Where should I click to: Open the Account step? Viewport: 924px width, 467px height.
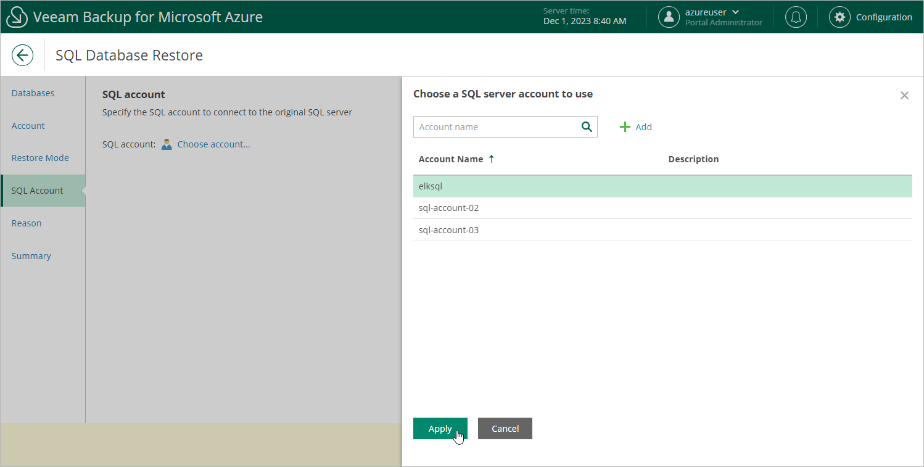28,126
